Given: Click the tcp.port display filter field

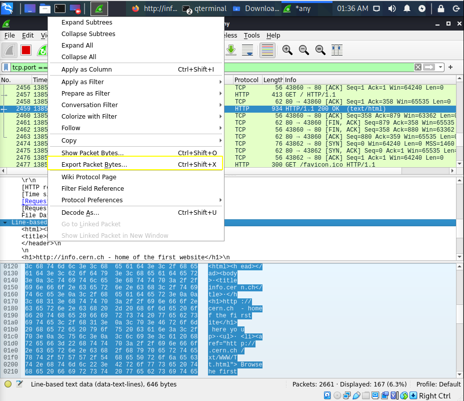Looking at the screenshot, I should pos(30,67).
